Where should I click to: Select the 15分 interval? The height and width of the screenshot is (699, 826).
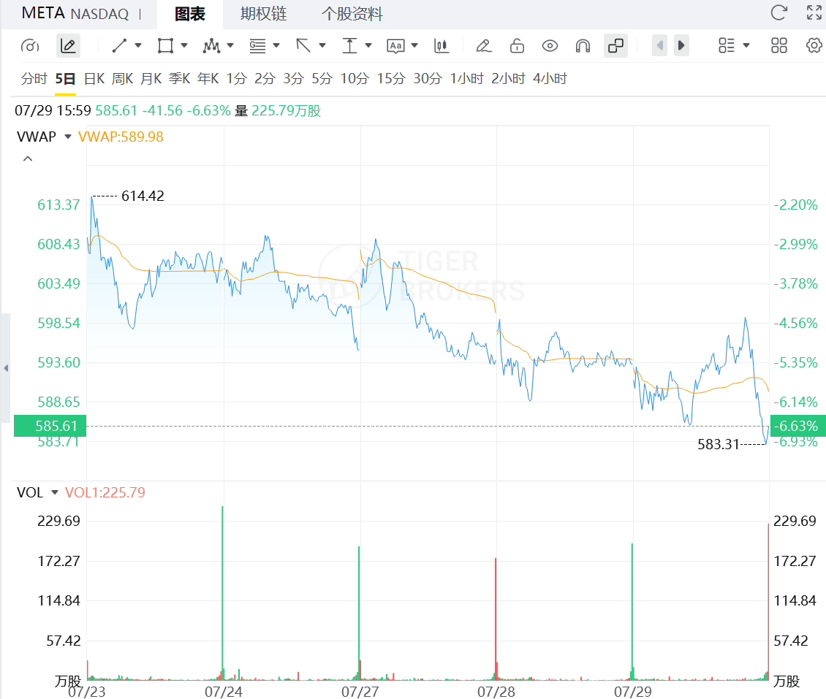[x=391, y=78]
